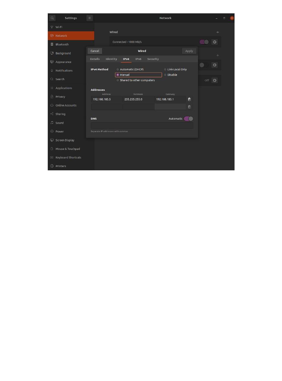The image size is (282, 381).
Task: Open Power settings
Action: (71, 131)
